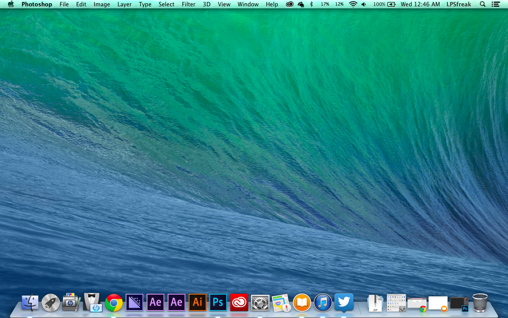
Task: Open the battery status showing 100%
Action: point(384,4)
